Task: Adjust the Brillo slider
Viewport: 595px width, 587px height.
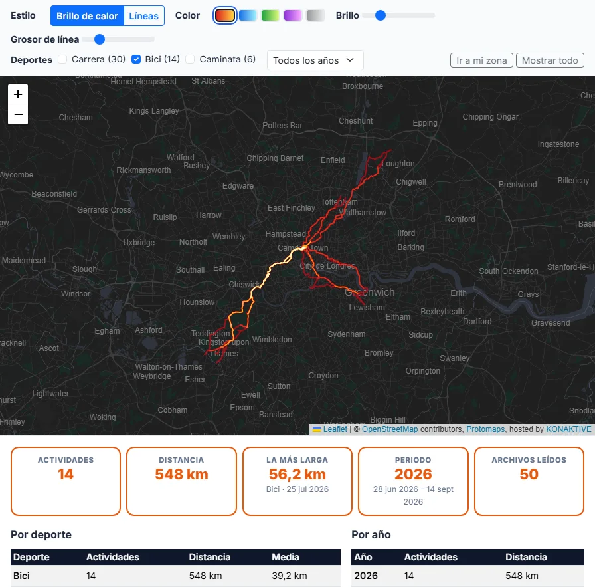Action: tap(398, 15)
